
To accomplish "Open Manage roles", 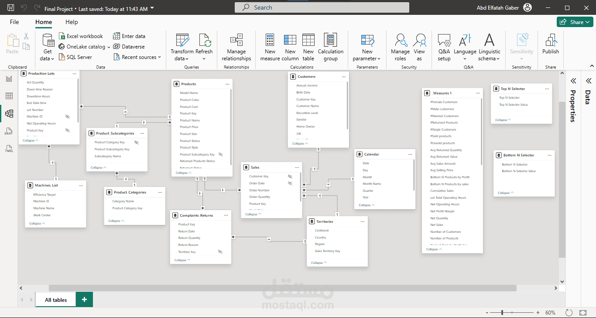I will 400,47.
